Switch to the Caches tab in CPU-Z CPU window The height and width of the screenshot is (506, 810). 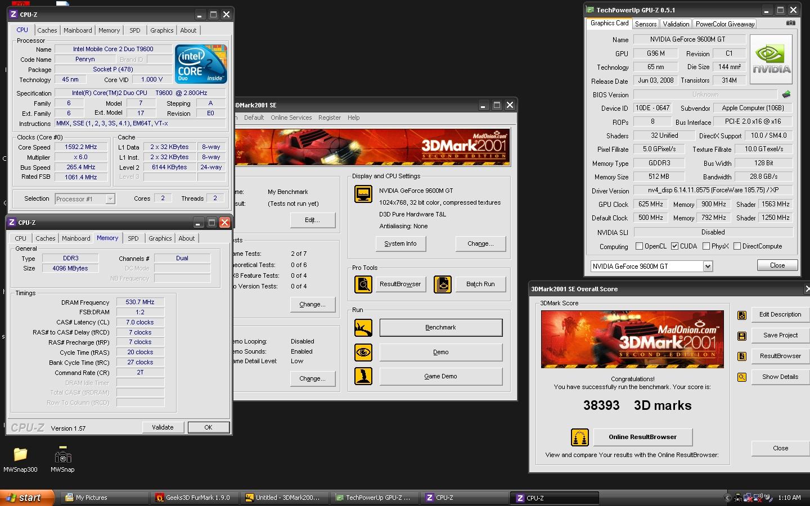click(x=47, y=30)
